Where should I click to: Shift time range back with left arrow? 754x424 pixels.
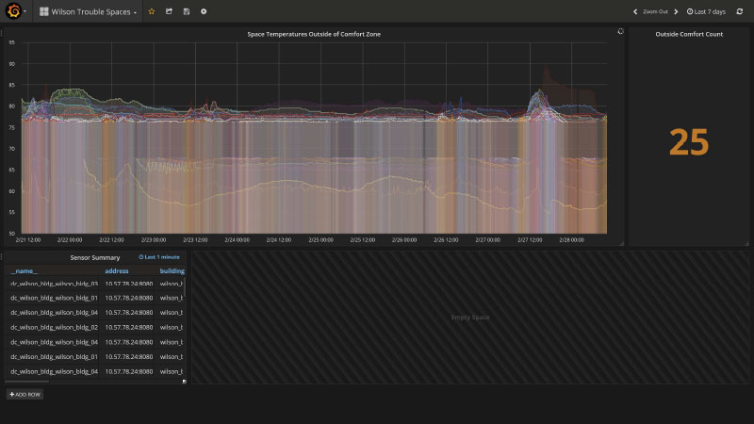[x=635, y=11]
